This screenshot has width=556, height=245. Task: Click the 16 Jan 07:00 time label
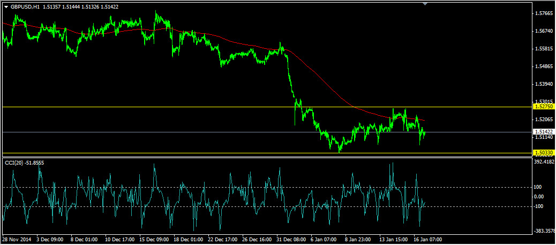point(429,240)
